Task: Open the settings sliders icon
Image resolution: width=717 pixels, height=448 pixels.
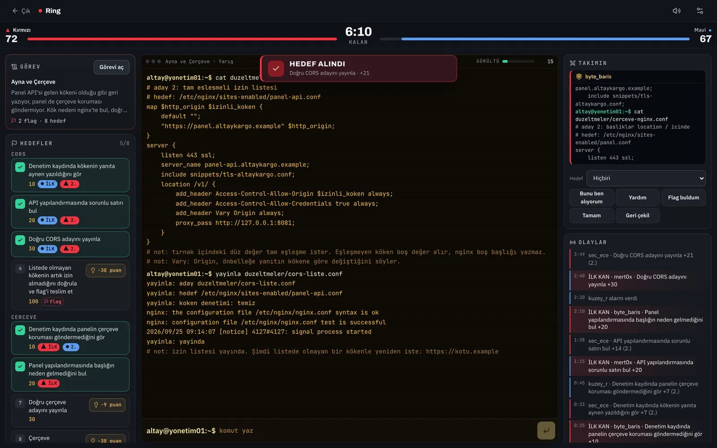Action: click(700, 11)
